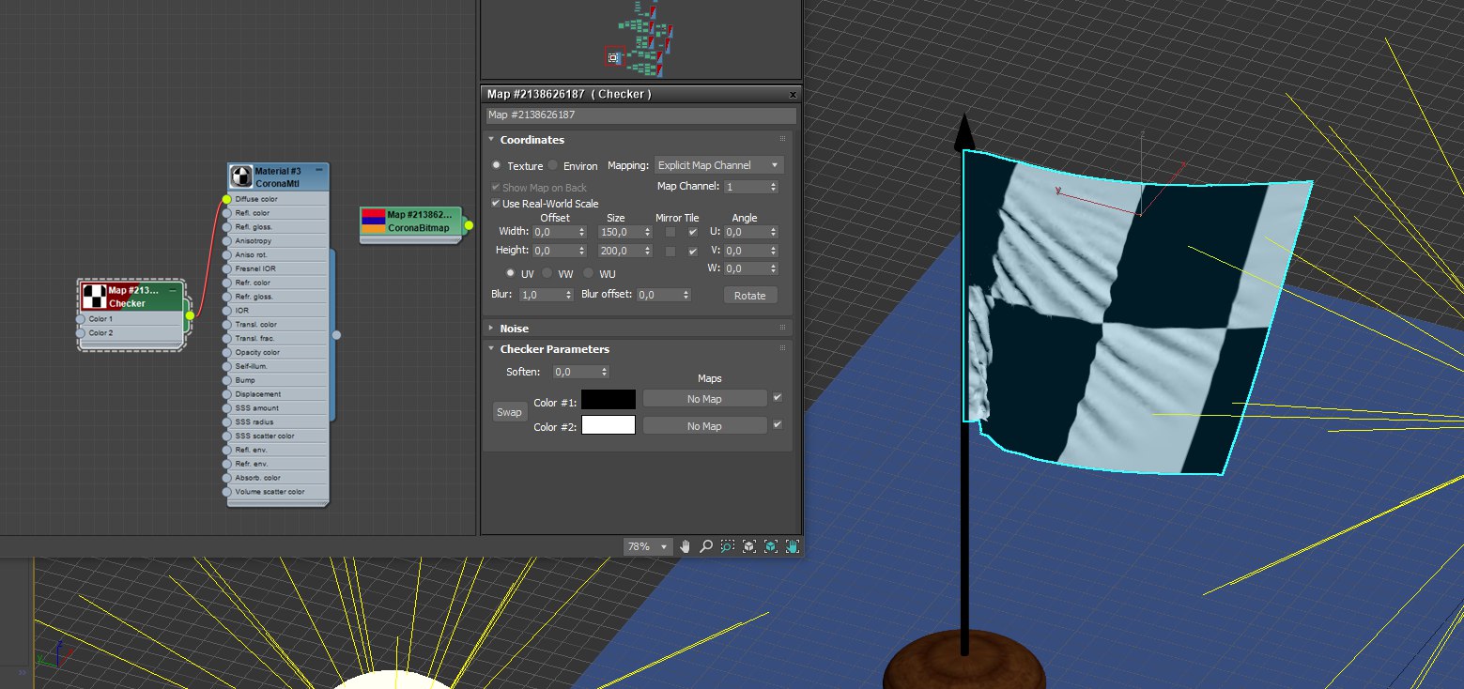Click the Color 1 input socket
Image resolution: width=1464 pixels, height=689 pixels.
click(80, 319)
